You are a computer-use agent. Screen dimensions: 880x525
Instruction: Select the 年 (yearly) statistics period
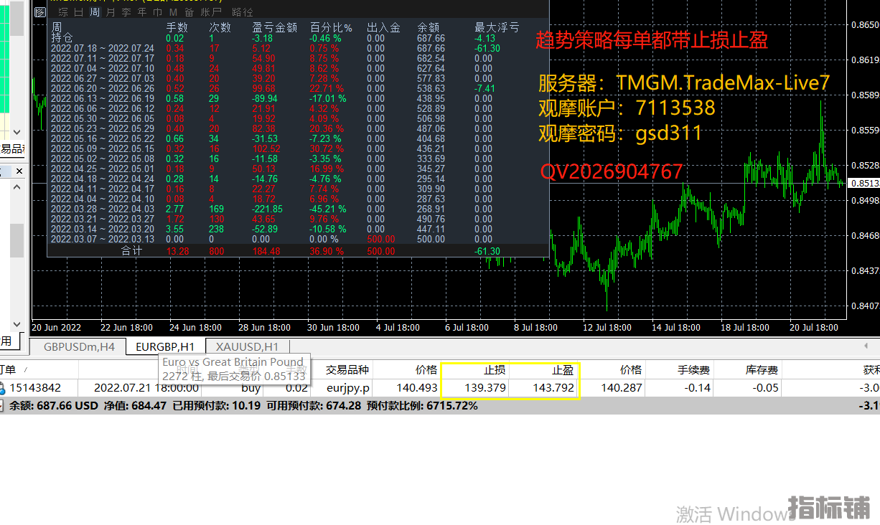(x=141, y=12)
